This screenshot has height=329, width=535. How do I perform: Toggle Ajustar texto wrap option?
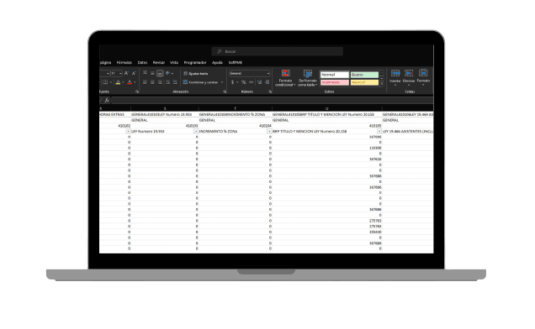click(x=196, y=74)
